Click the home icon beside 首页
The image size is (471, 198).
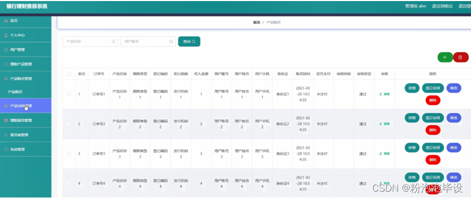[x=6, y=21]
